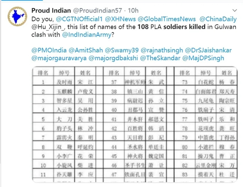Open the @DrSJaishankar mention
This screenshot has height=187, width=243.
tap(208, 50)
